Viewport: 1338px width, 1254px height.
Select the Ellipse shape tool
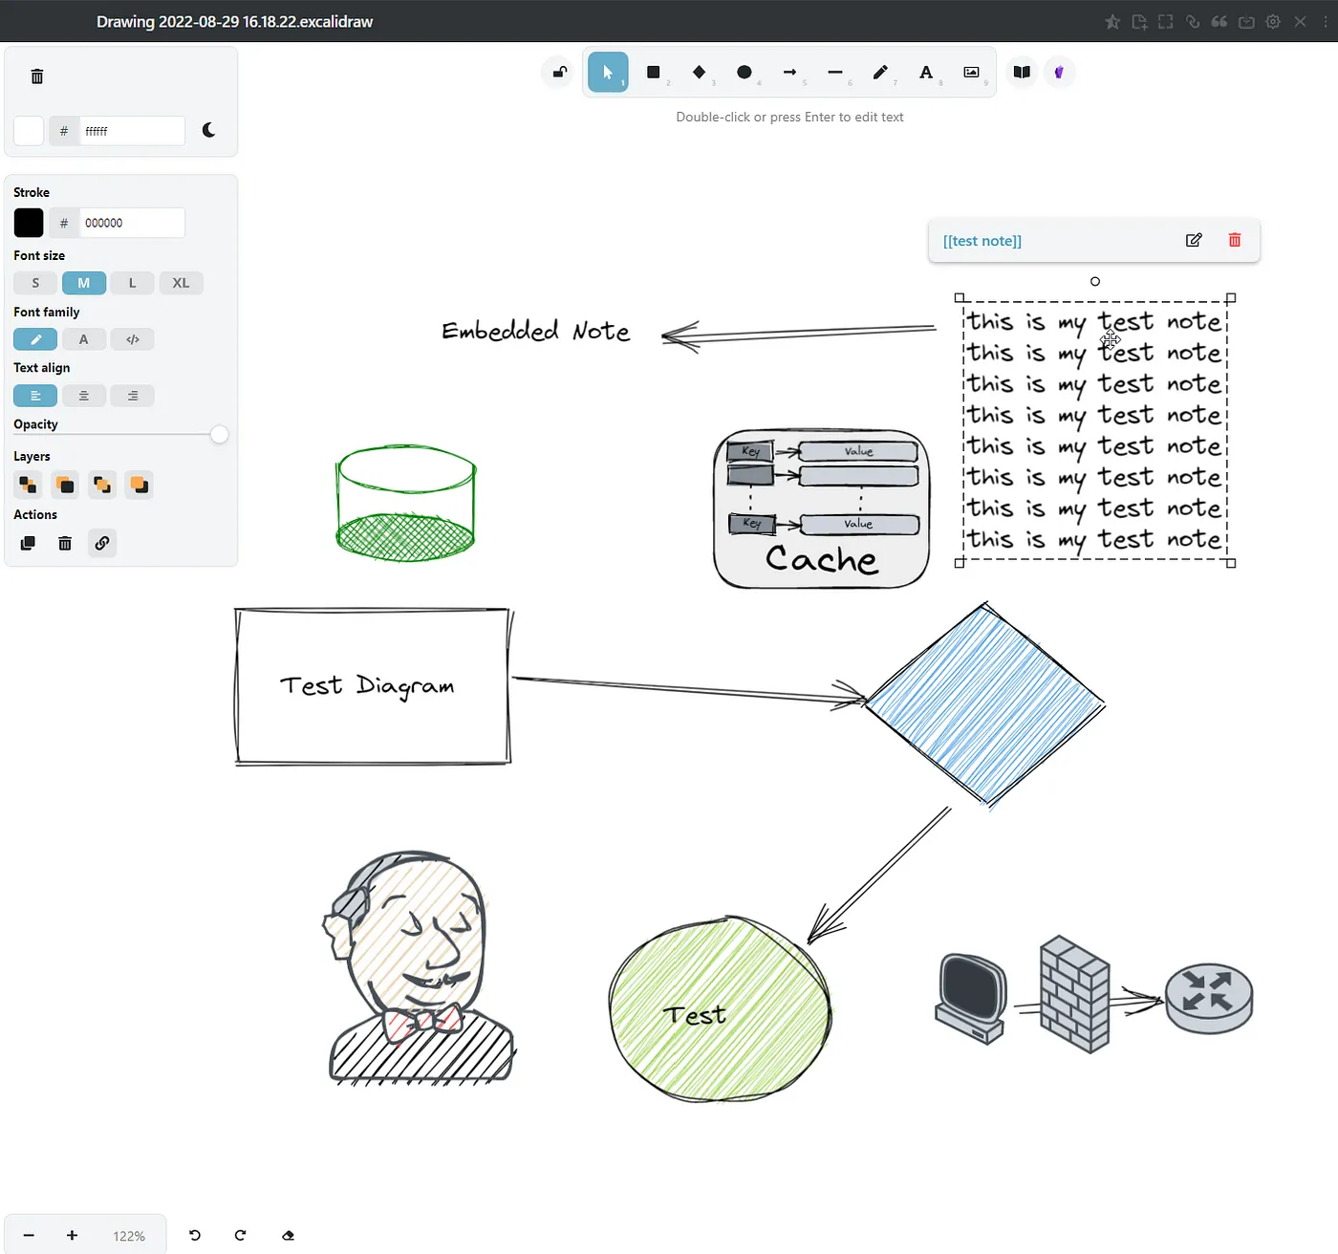(x=745, y=73)
